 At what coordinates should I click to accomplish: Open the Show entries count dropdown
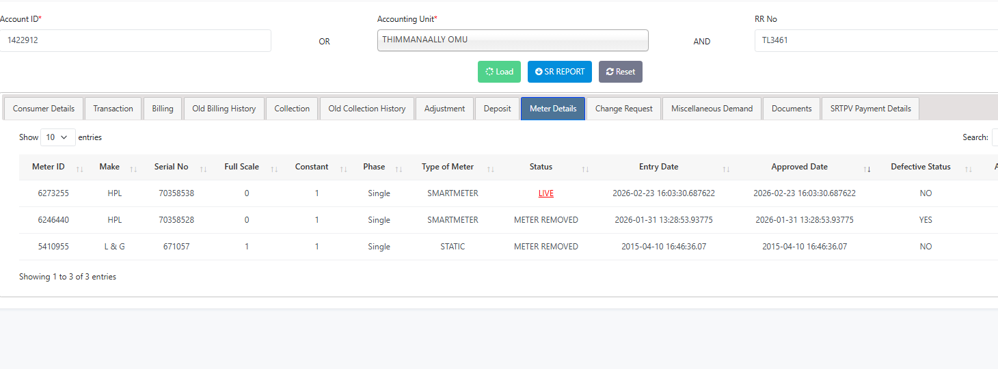58,137
